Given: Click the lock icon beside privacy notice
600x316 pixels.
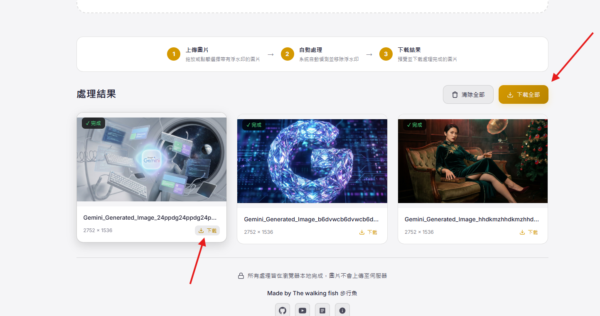Looking at the screenshot, I should [241, 276].
